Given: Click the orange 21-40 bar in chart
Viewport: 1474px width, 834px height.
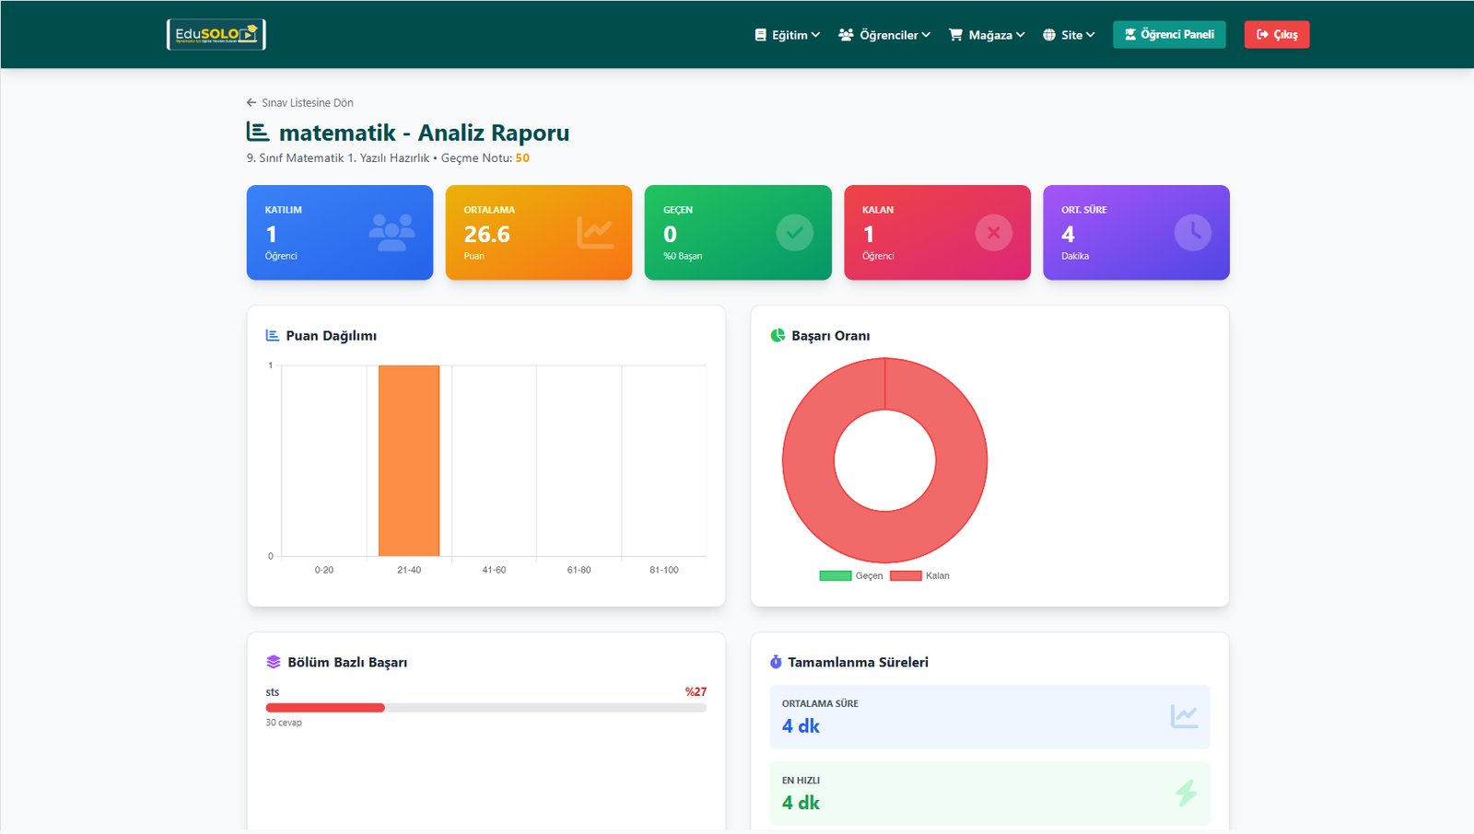Looking at the screenshot, I should coord(409,460).
